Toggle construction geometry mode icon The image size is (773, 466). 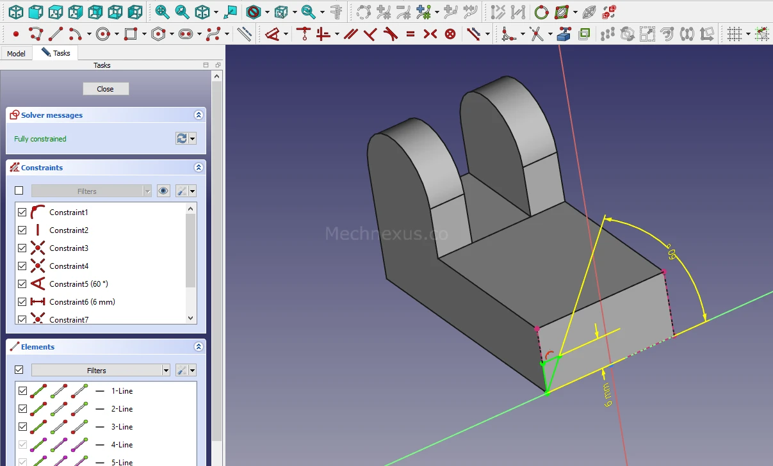(244, 34)
